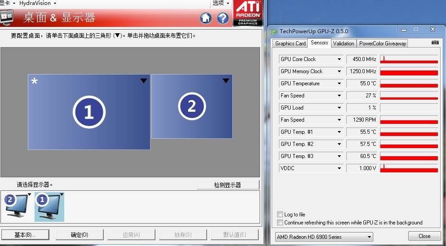This screenshot has height=246, width=446.
Task: Click the 450.0 MHz core clock value
Action: (362, 59)
